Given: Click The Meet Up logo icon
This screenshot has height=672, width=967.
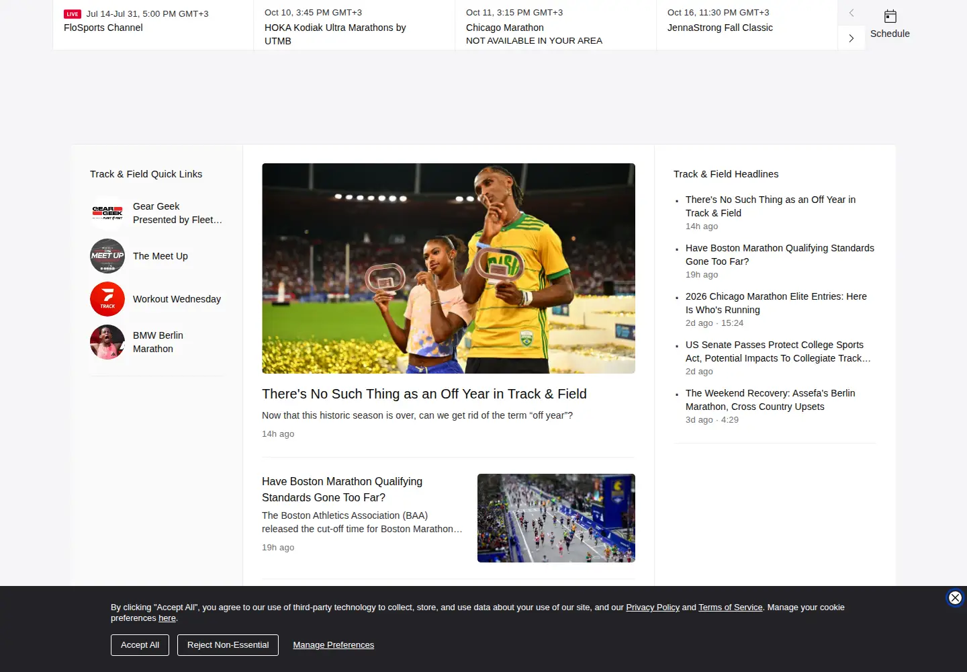Looking at the screenshot, I should pos(107,256).
